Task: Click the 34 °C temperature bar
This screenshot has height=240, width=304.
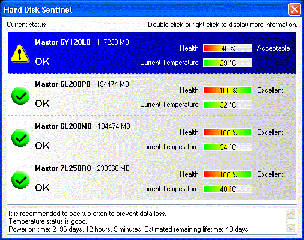Action: pos(228,147)
